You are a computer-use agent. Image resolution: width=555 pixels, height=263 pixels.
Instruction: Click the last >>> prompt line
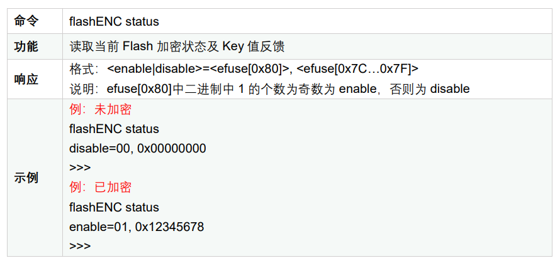(80, 246)
